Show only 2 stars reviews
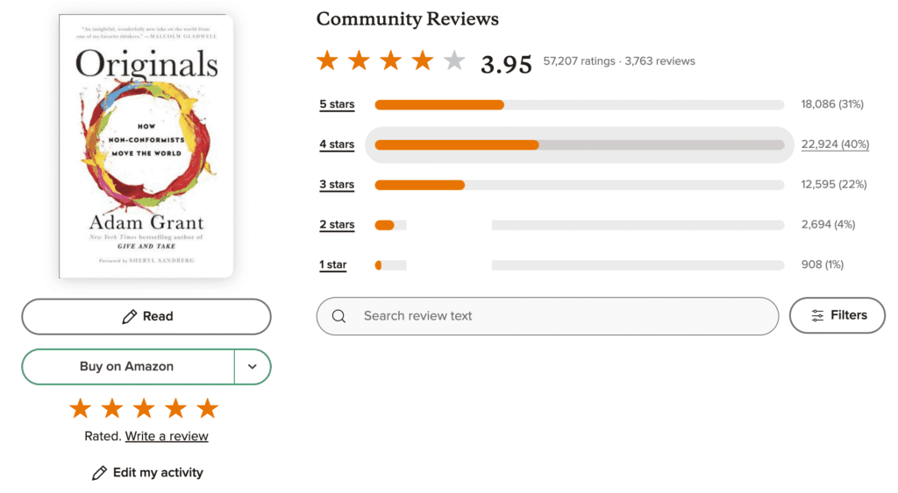The image size is (898, 493). [x=337, y=225]
